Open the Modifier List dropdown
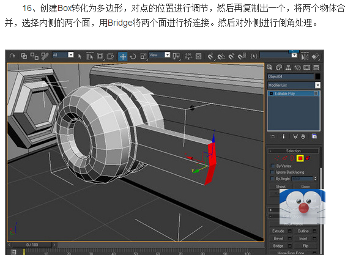Image resolution: width=356 pixels, height=255 pixels. [x=317, y=85]
